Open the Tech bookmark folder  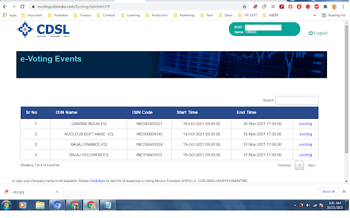(207, 15)
